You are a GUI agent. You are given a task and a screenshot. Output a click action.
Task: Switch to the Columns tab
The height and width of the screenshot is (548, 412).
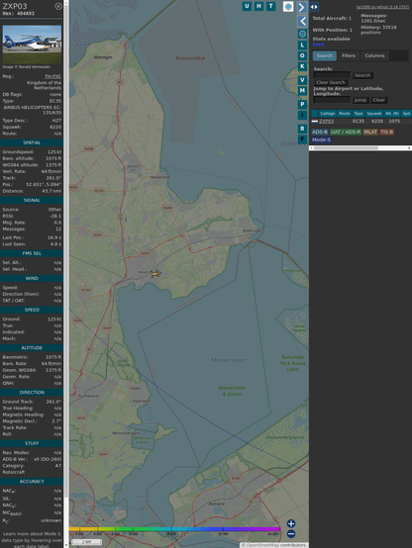374,55
